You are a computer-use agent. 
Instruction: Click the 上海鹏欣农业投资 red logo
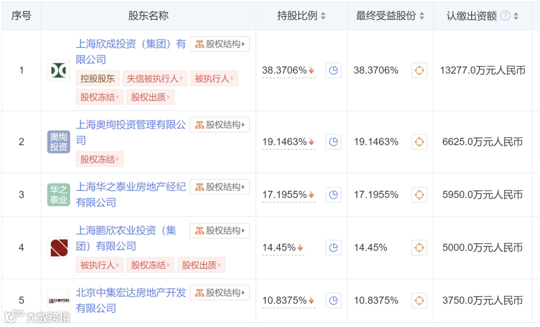(x=58, y=248)
